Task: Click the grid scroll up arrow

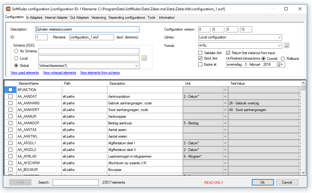Action: pos(303,83)
